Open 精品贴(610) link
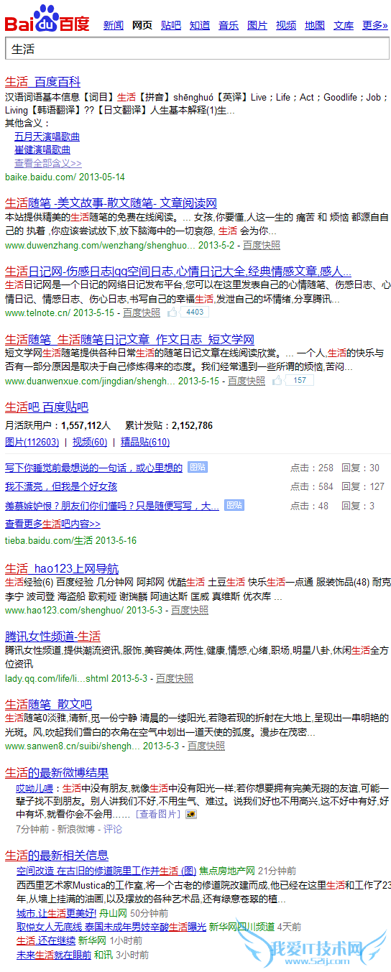391x972 pixels. click(145, 443)
